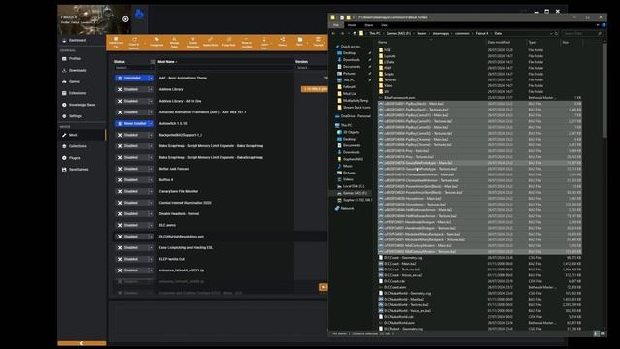Viewport: 620px width, 349px height.
Task: Expand the Explorer ribbon chevron
Action: (x=598, y=25)
